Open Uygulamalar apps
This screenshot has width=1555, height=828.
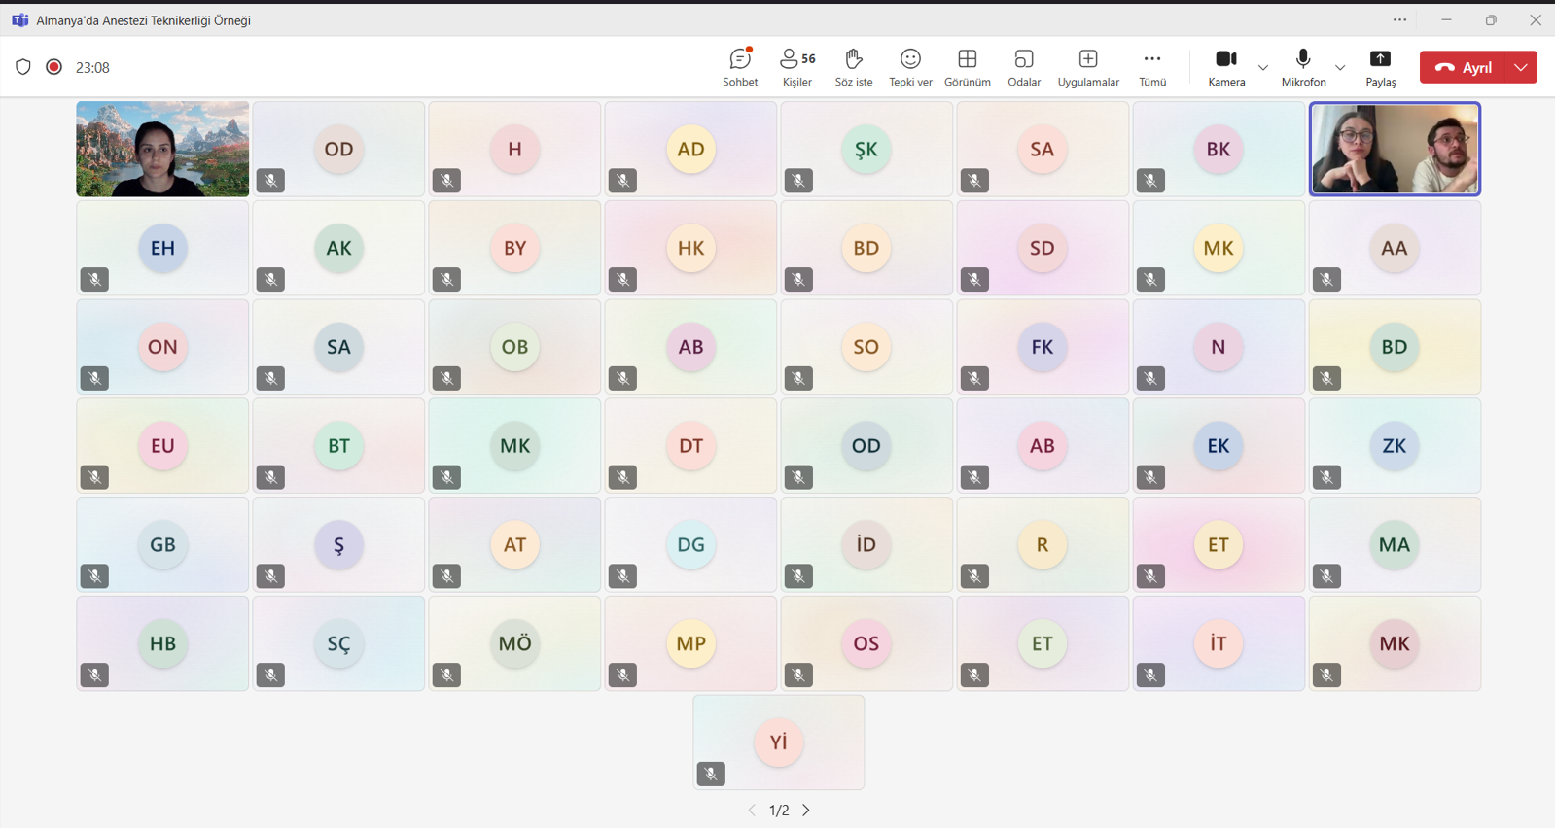1088,67
